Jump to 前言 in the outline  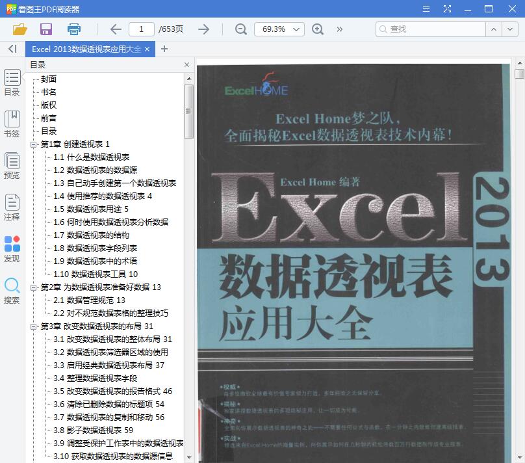[x=49, y=118]
